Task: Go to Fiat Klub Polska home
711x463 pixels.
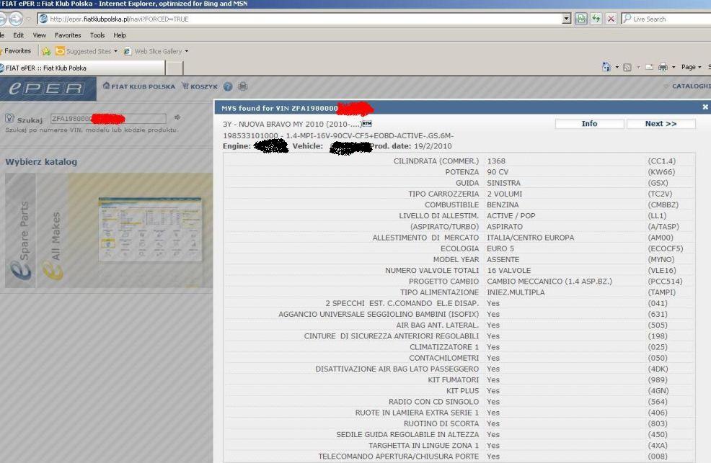Action: pyautogui.click(x=139, y=86)
